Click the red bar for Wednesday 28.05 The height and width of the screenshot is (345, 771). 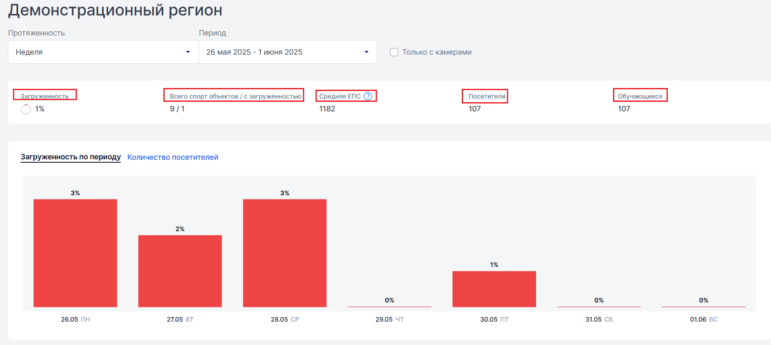[285, 253]
